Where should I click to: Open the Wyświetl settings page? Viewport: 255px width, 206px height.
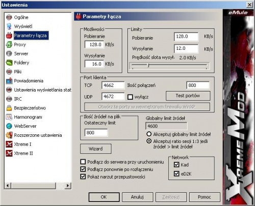tap(23, 26)
